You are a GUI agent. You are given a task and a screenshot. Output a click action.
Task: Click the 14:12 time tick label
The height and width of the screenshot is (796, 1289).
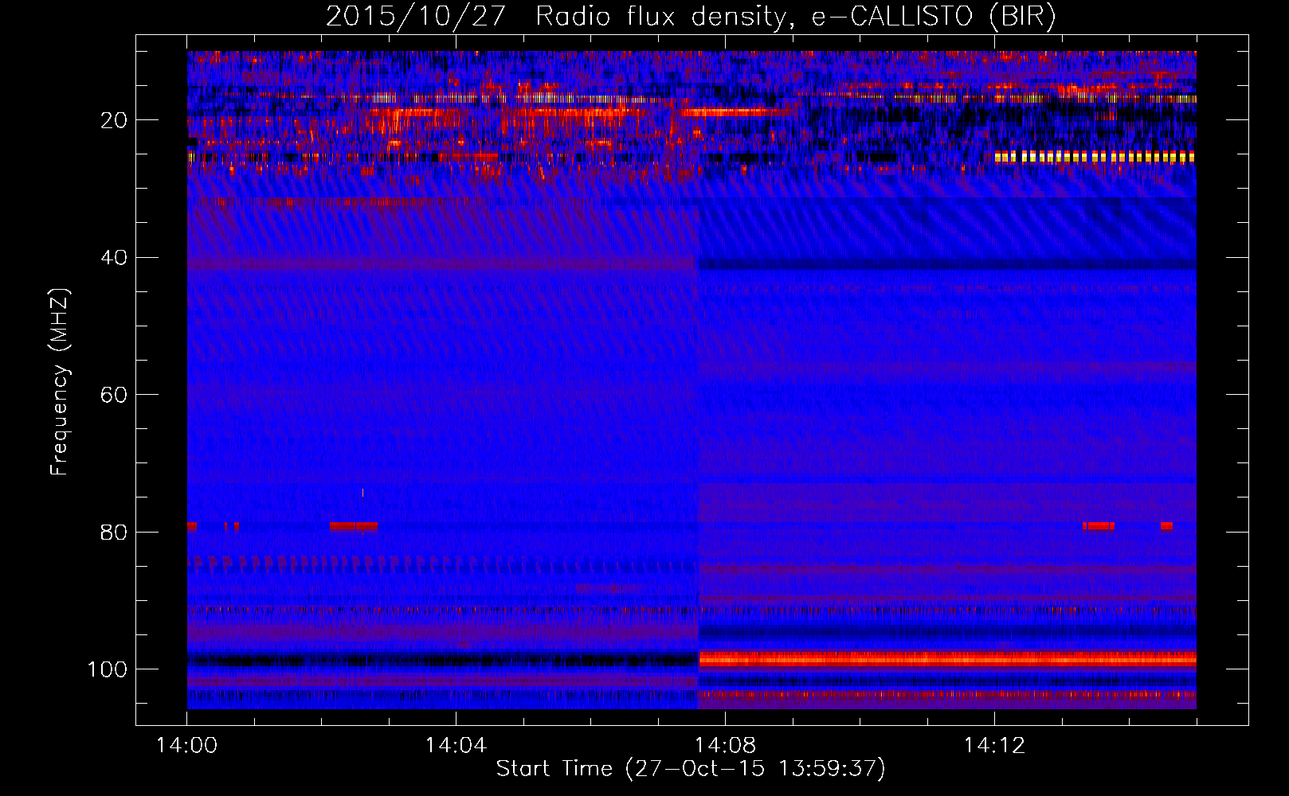[994, 746]
